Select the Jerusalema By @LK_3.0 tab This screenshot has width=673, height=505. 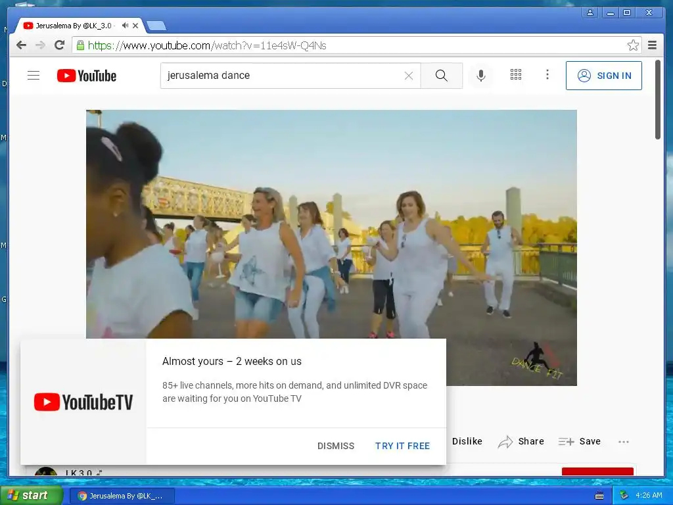(74, 26)
